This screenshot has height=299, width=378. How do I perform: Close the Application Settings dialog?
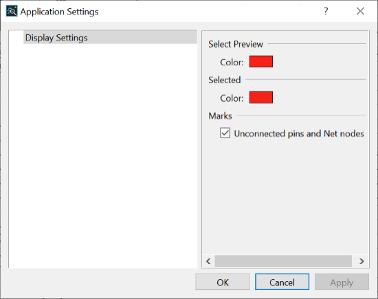pyautogui.click(x=360, y=11)
